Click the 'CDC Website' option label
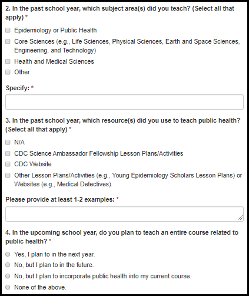 33,164
